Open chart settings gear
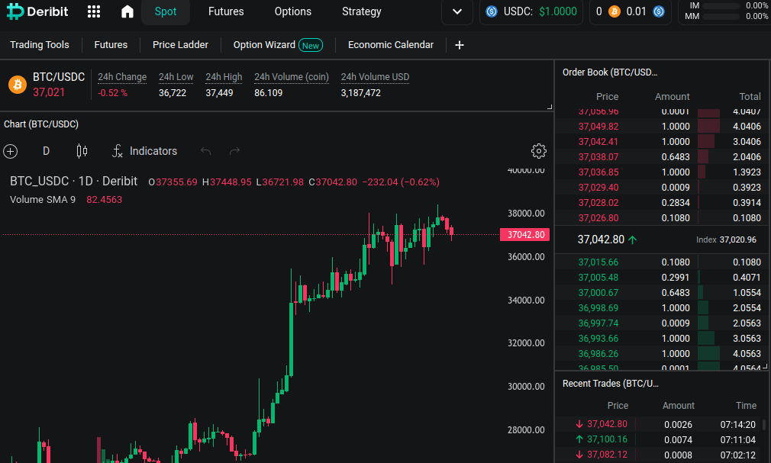The image size is (771, 463). [x=538, y=151]
